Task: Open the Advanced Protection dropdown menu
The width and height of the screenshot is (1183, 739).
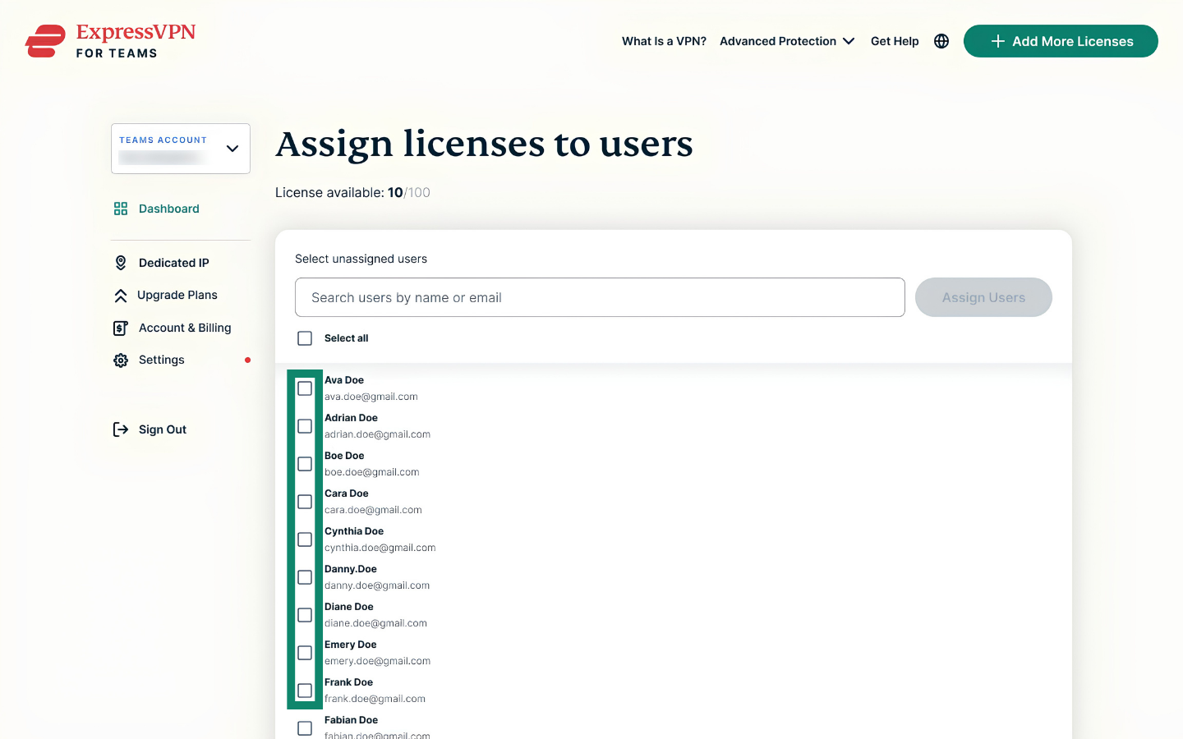Action: [787, 41]
